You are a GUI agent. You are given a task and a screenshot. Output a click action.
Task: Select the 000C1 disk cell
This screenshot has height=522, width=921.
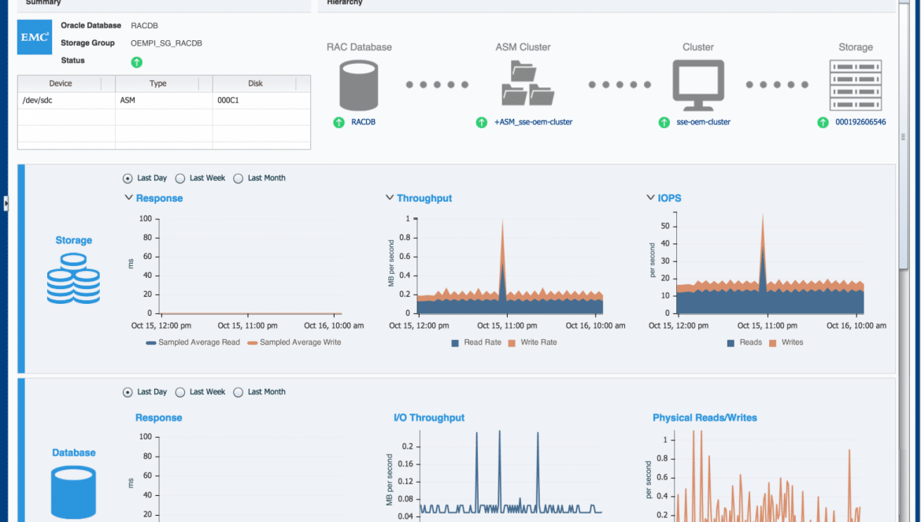coord(261,101)
